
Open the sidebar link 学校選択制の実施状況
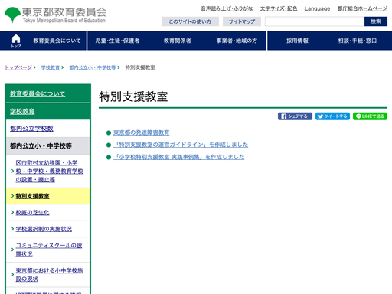pyautogui.click(x=44, y=229)
